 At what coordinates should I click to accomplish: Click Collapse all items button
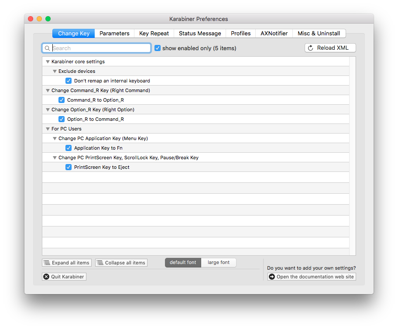pos(121,263)
